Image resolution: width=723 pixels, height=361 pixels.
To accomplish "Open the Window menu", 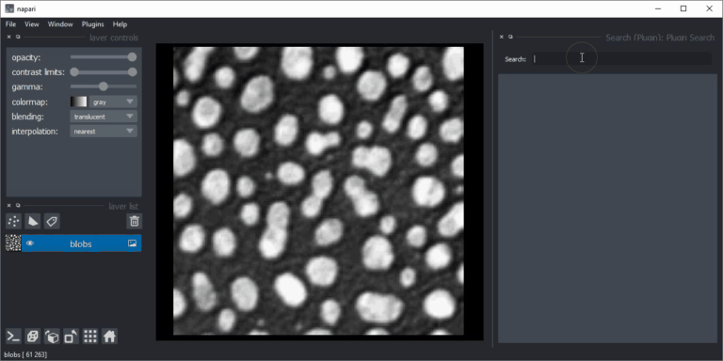I will 60,24.
